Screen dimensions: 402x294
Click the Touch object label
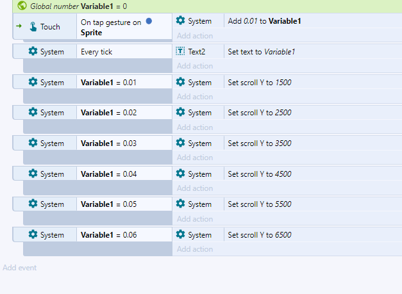(50, 27)
